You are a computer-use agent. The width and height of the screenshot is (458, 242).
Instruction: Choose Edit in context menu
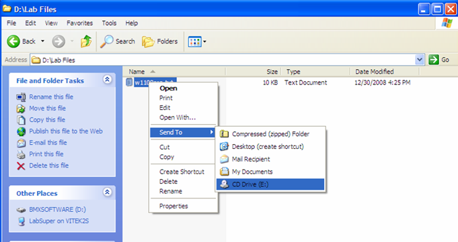(184, 108)
